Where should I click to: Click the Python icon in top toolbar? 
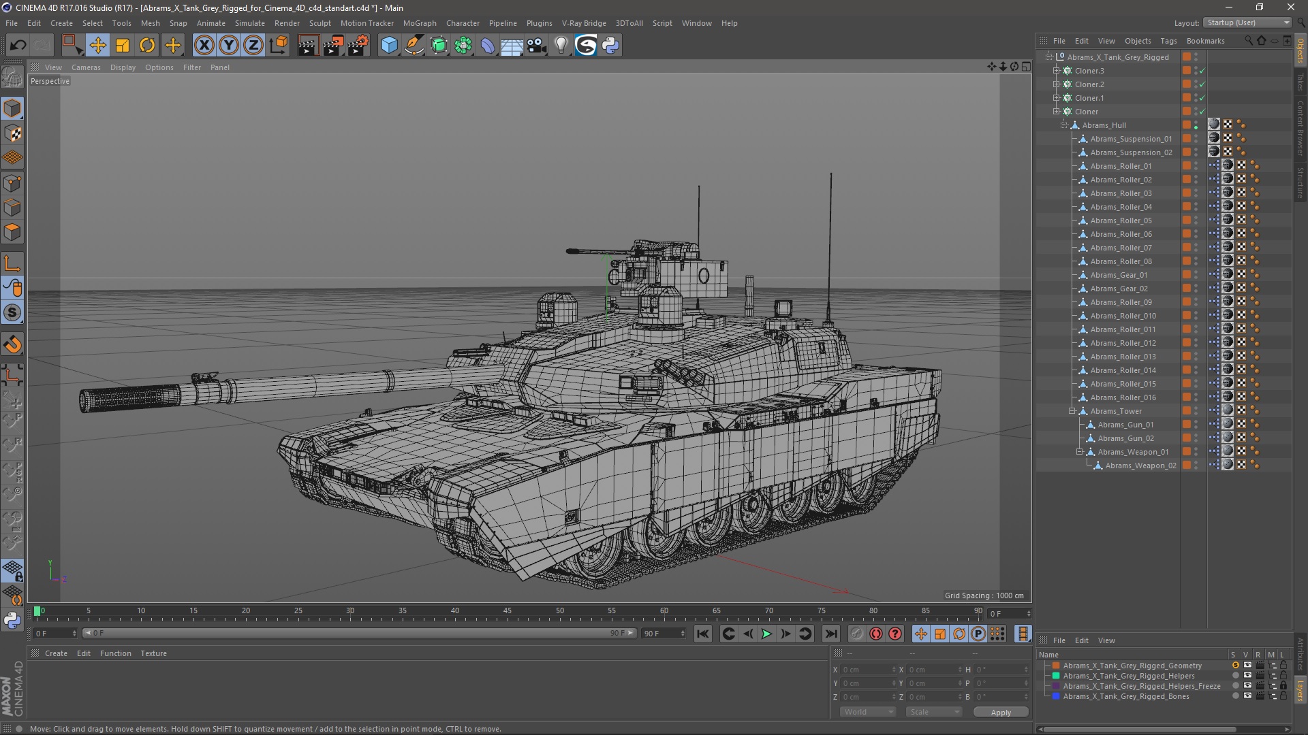tap(610, 45)
